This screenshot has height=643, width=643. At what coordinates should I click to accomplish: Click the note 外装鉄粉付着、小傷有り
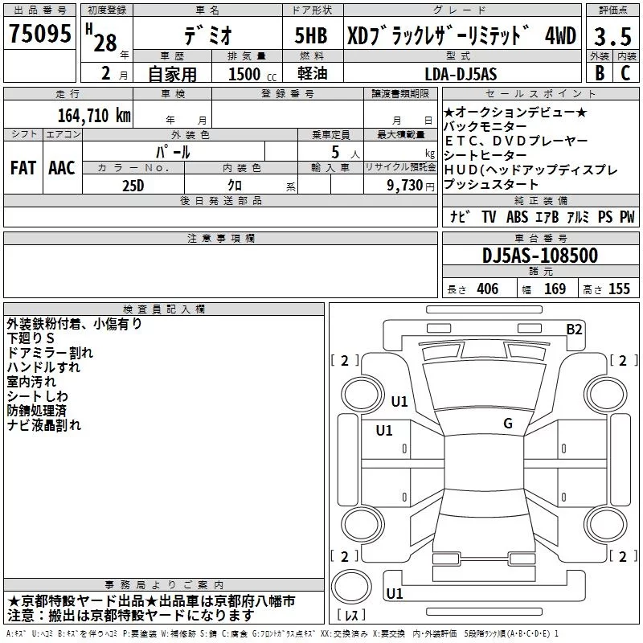pos(74,324)
